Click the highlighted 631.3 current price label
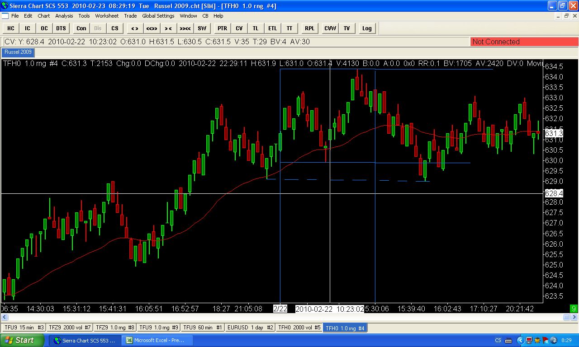This screenshot has height=347, width=579. click(x=554, y=133)
